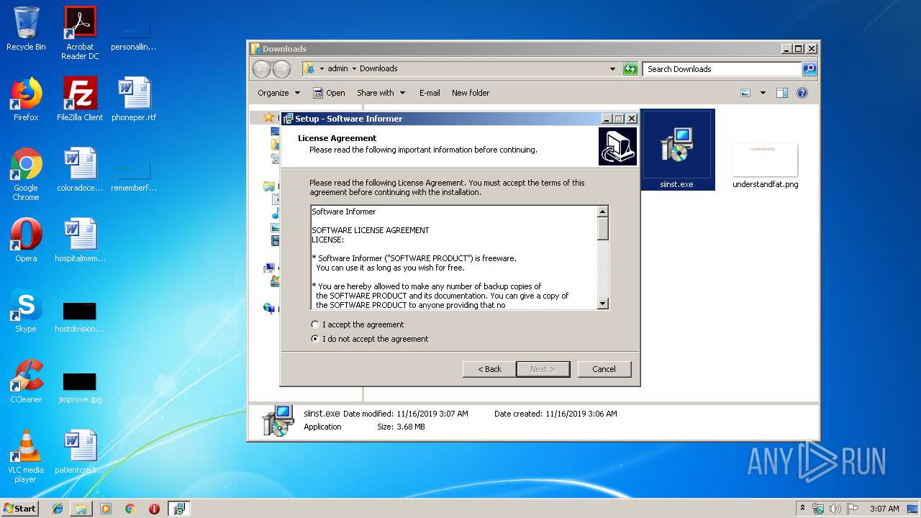Screen dimensions: 921x518
Task: Select the rememberf… desktop file
Action: pyautogui.click(x=134, y=177)
